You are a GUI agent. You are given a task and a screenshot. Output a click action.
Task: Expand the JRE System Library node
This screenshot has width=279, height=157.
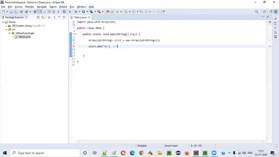tap(6, 26)
